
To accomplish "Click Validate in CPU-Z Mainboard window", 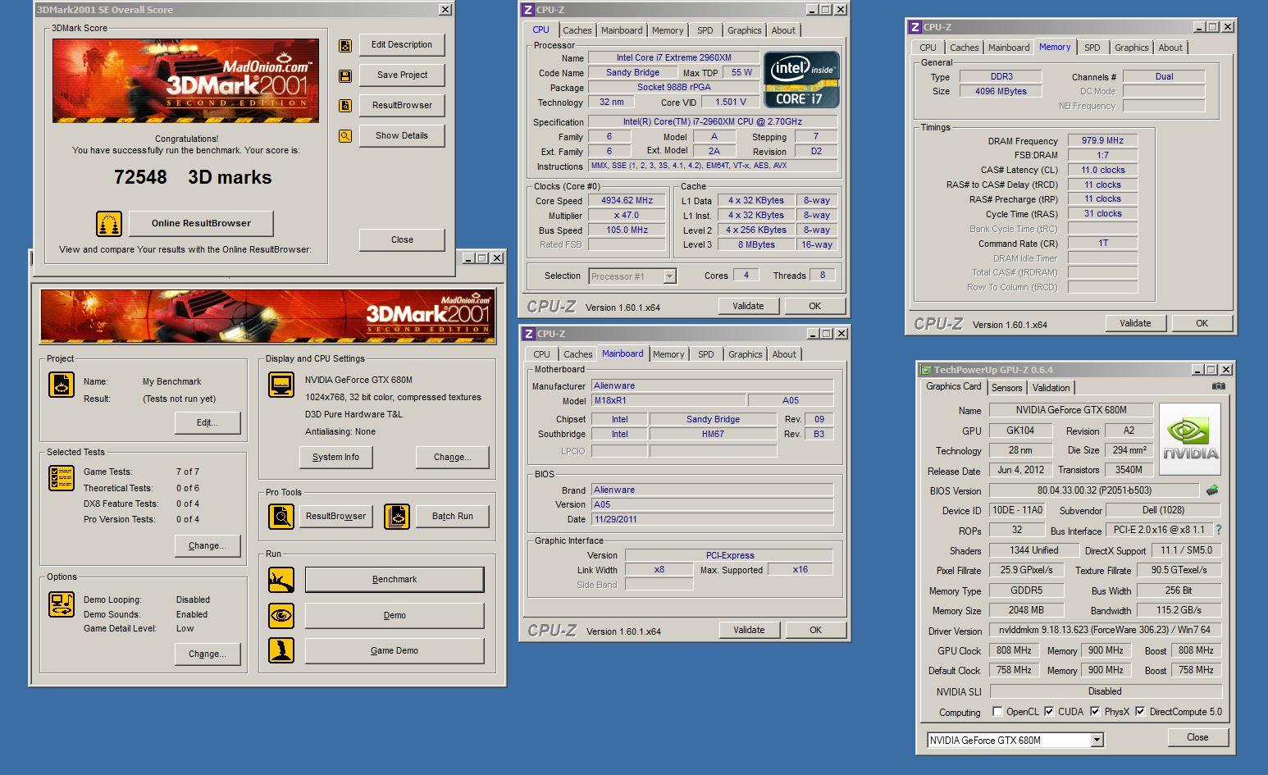I will 749,630.
